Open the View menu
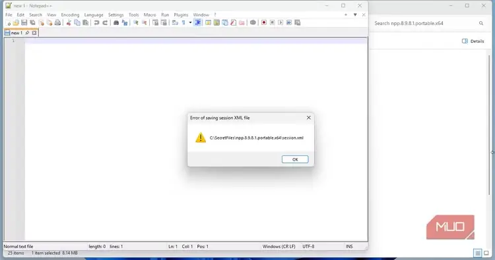 (51, 14)
